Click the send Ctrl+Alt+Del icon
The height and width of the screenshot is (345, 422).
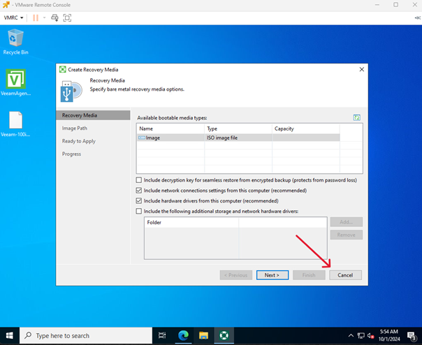[54, 17]
